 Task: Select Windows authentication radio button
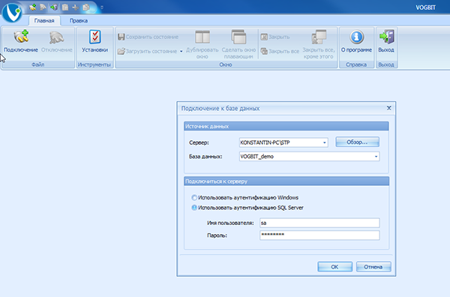pos(194,198)
